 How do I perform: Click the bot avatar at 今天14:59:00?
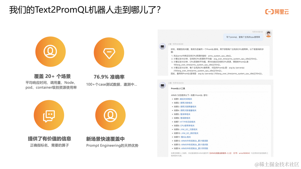point(162,46)
